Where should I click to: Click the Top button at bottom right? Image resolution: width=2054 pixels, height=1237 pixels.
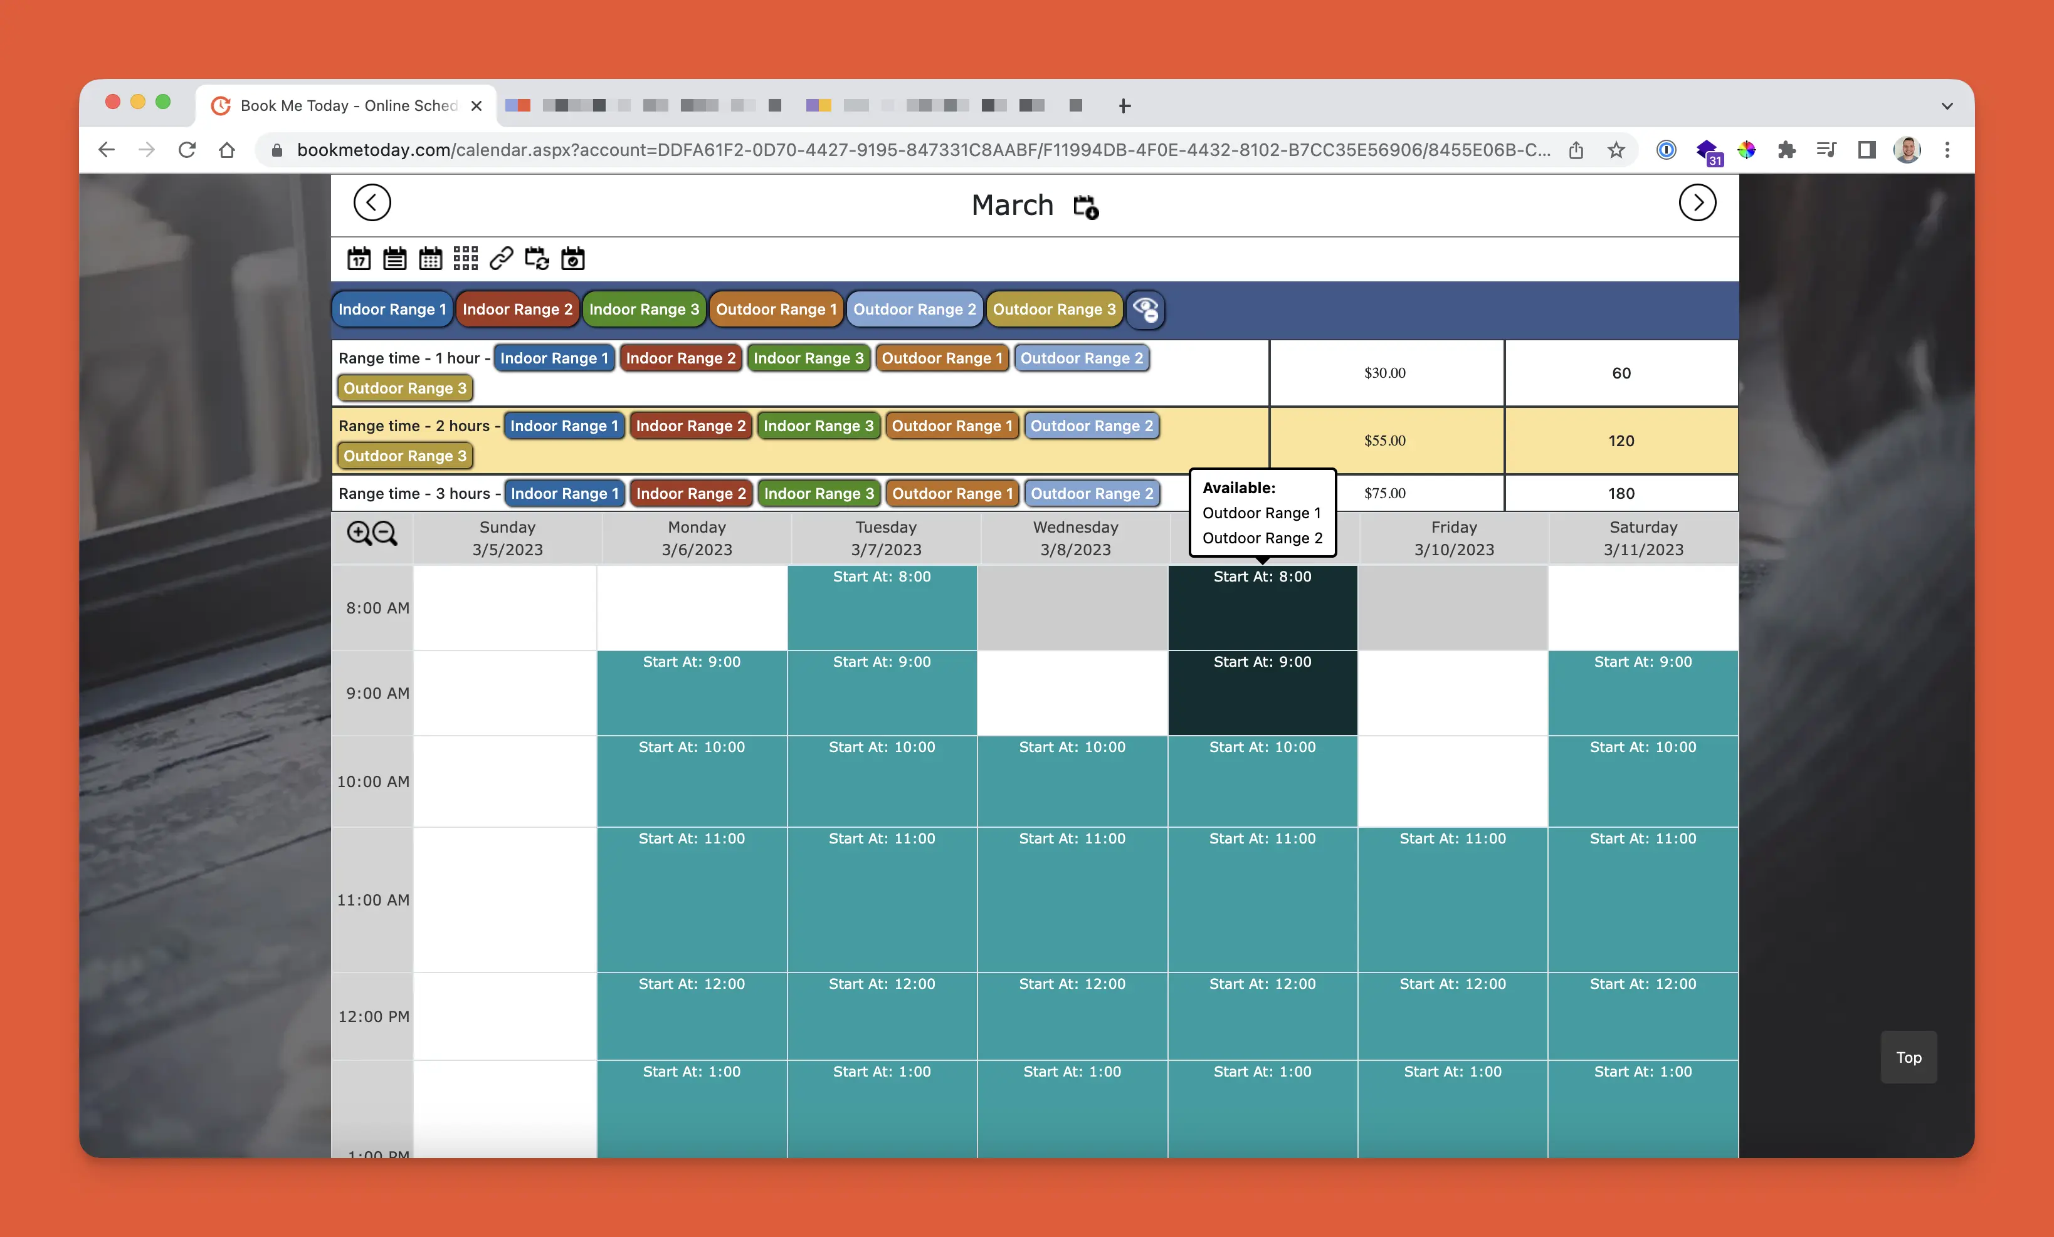1908,1057
